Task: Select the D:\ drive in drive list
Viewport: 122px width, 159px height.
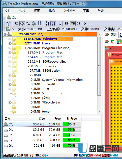Action: [x=42, y=130]
